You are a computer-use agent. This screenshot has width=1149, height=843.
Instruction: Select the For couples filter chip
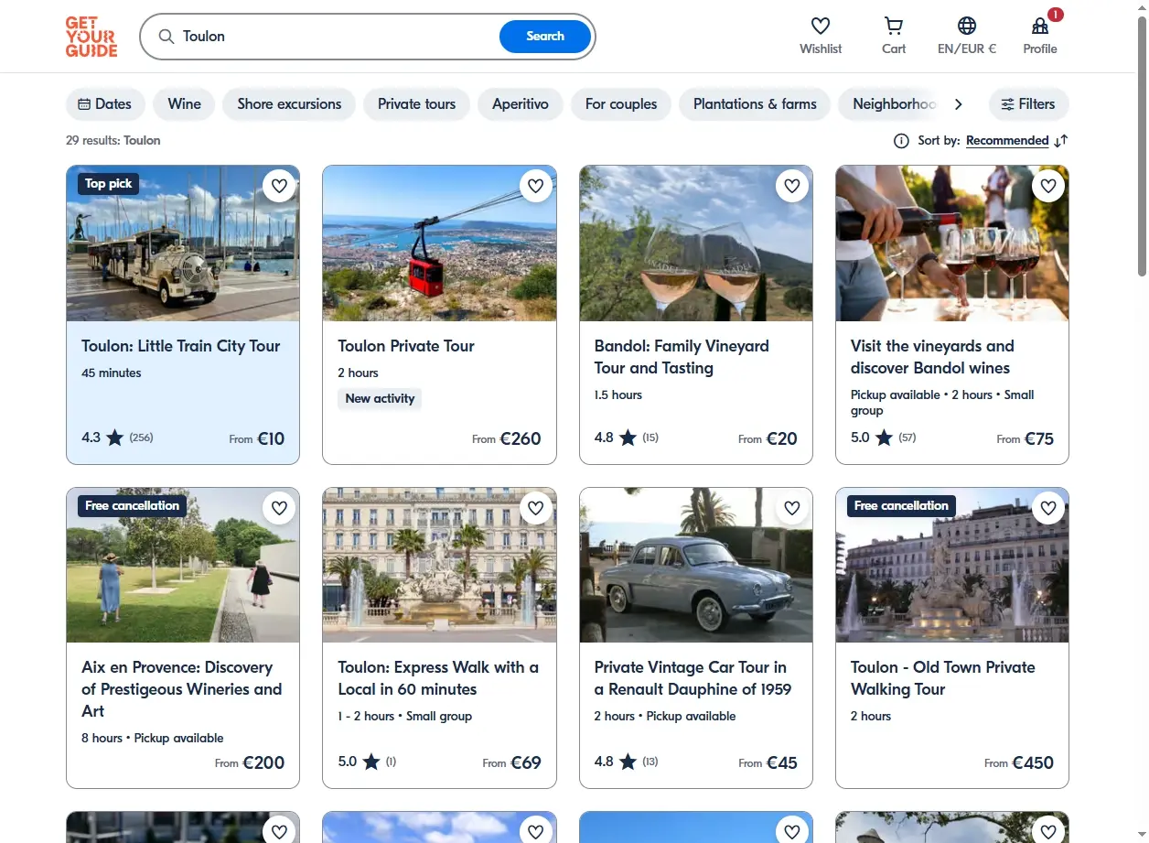pyautogui.click(x=621, y=104)
